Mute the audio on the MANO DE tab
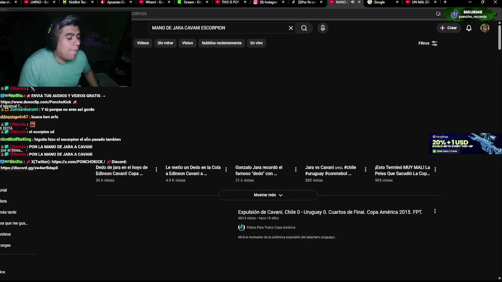Screen dimensions: 502x282 coord(352,2)
